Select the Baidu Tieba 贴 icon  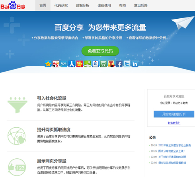point(96,64)
